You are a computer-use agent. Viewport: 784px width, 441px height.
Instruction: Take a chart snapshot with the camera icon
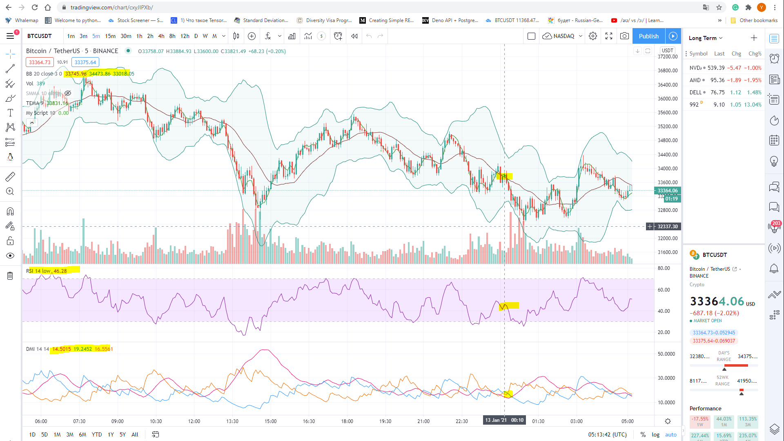coord(624,36)
